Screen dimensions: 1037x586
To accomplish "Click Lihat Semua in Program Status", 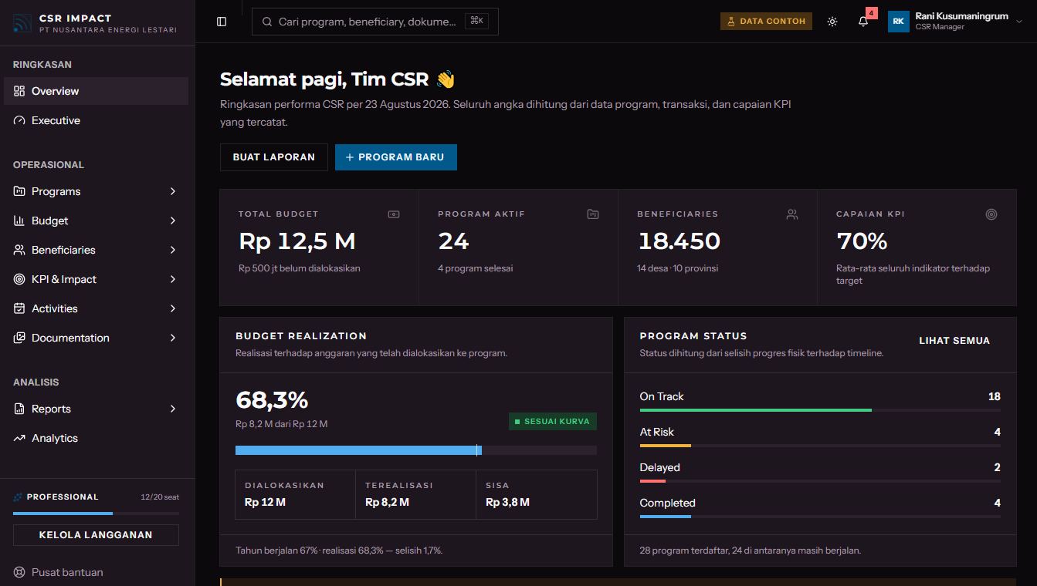I will coord(954,341).
